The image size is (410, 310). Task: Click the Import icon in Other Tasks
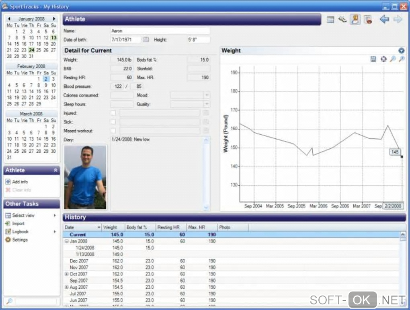point(8,224)
